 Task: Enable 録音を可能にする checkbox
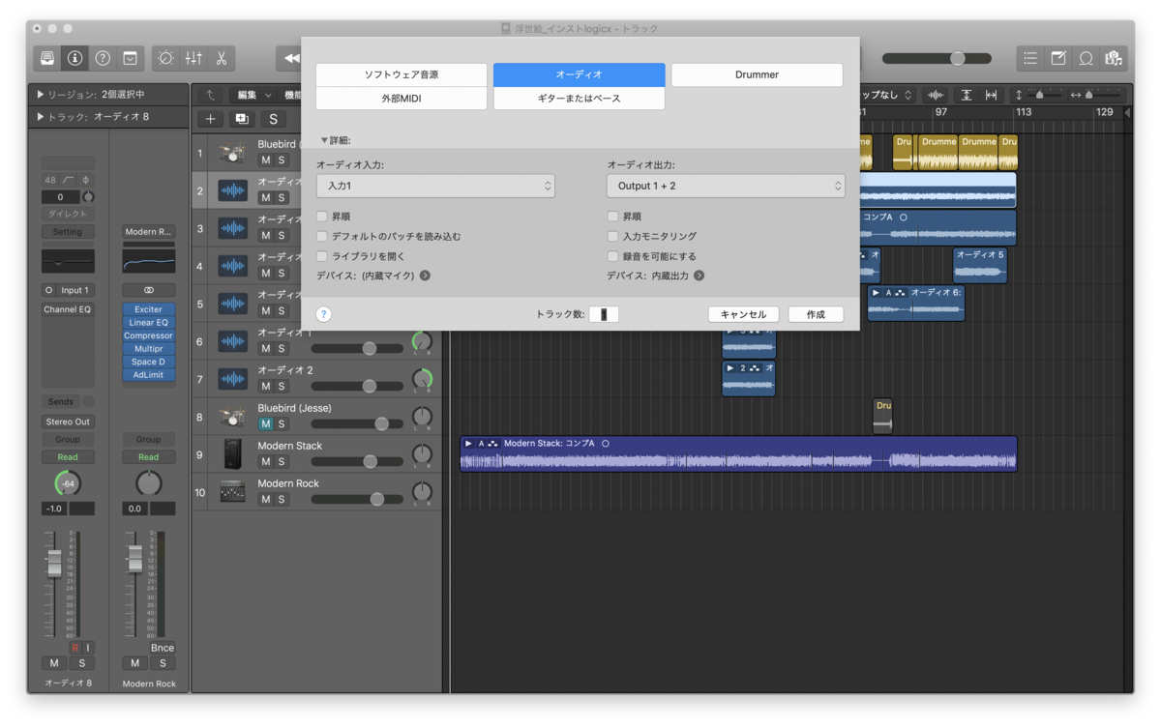(612, 256)
